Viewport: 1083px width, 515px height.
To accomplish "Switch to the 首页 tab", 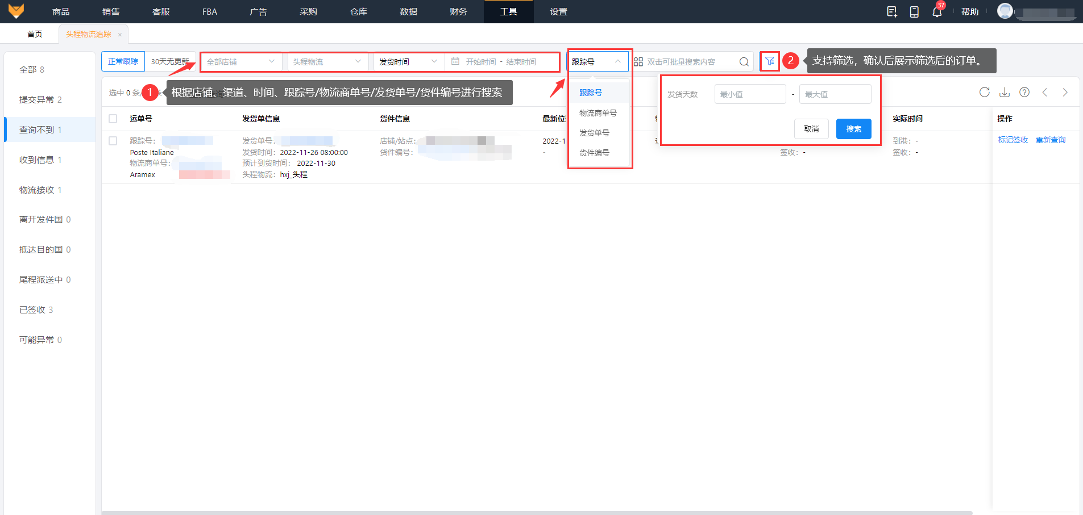I will 35,34.
